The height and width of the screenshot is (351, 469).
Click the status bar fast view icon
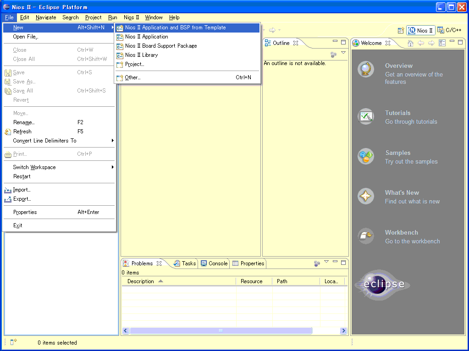coord(13,342)
